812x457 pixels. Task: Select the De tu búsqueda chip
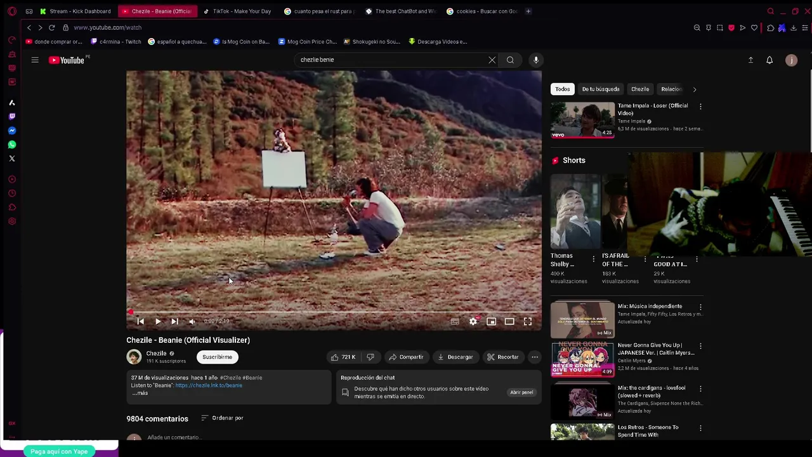pos(601,89)
